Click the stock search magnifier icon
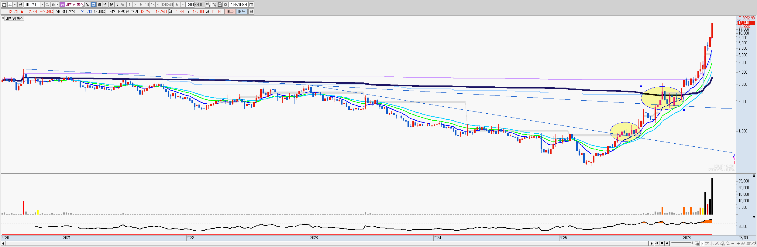Screen dimensions: 757x247 [x=47, y=5]
